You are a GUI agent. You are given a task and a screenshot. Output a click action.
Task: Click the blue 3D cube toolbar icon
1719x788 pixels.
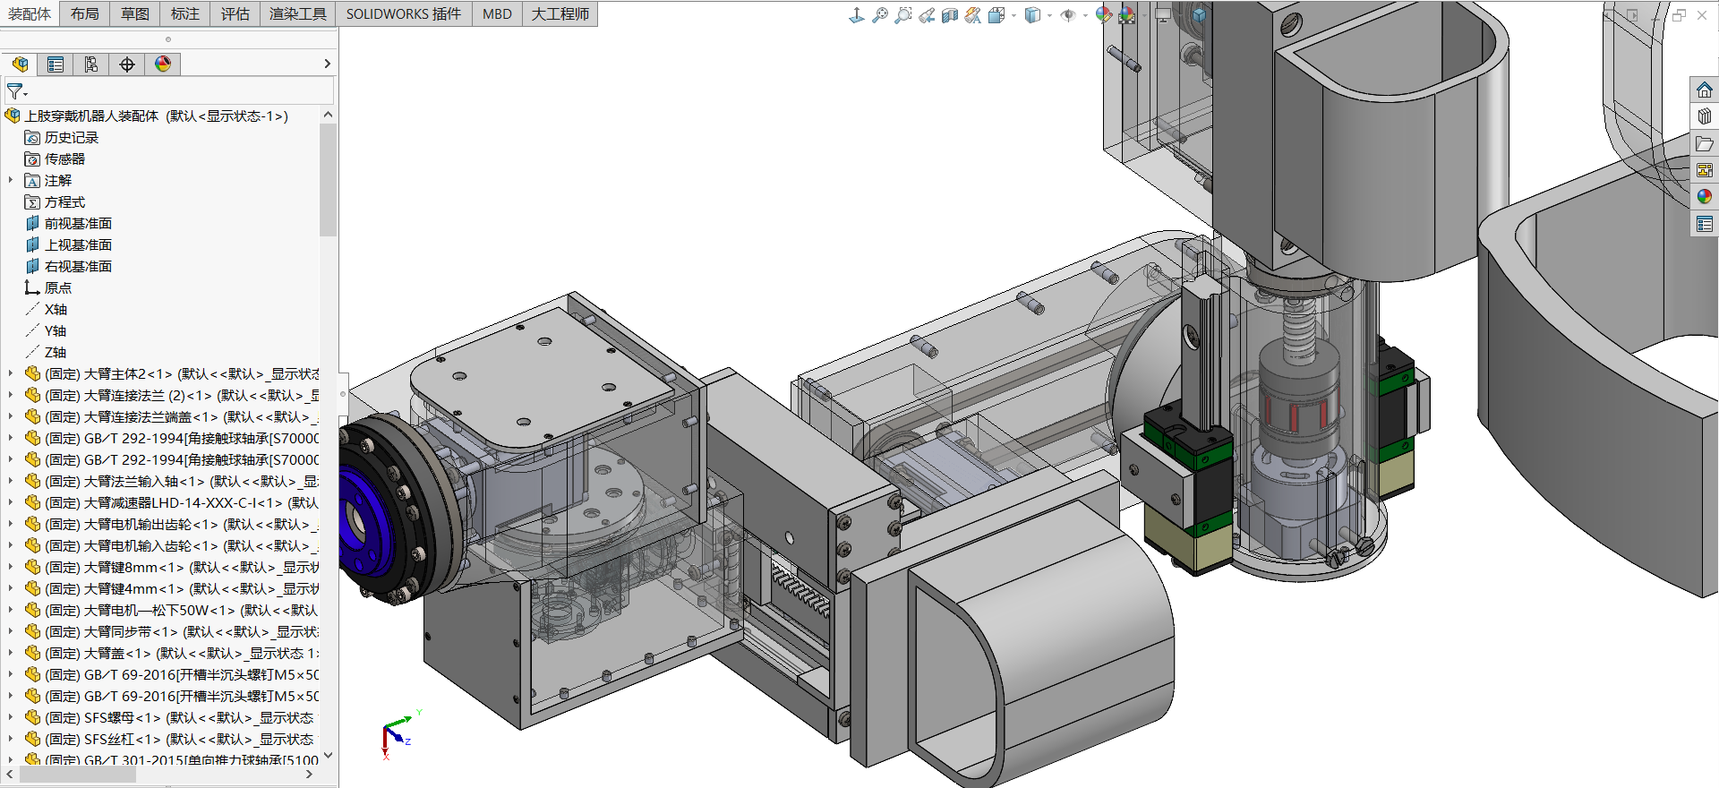(1199, 14)
